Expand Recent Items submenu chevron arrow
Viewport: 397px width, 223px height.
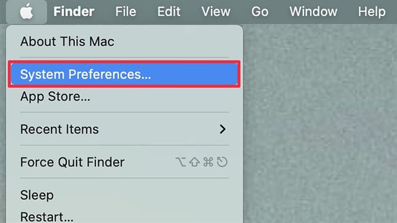222,129
